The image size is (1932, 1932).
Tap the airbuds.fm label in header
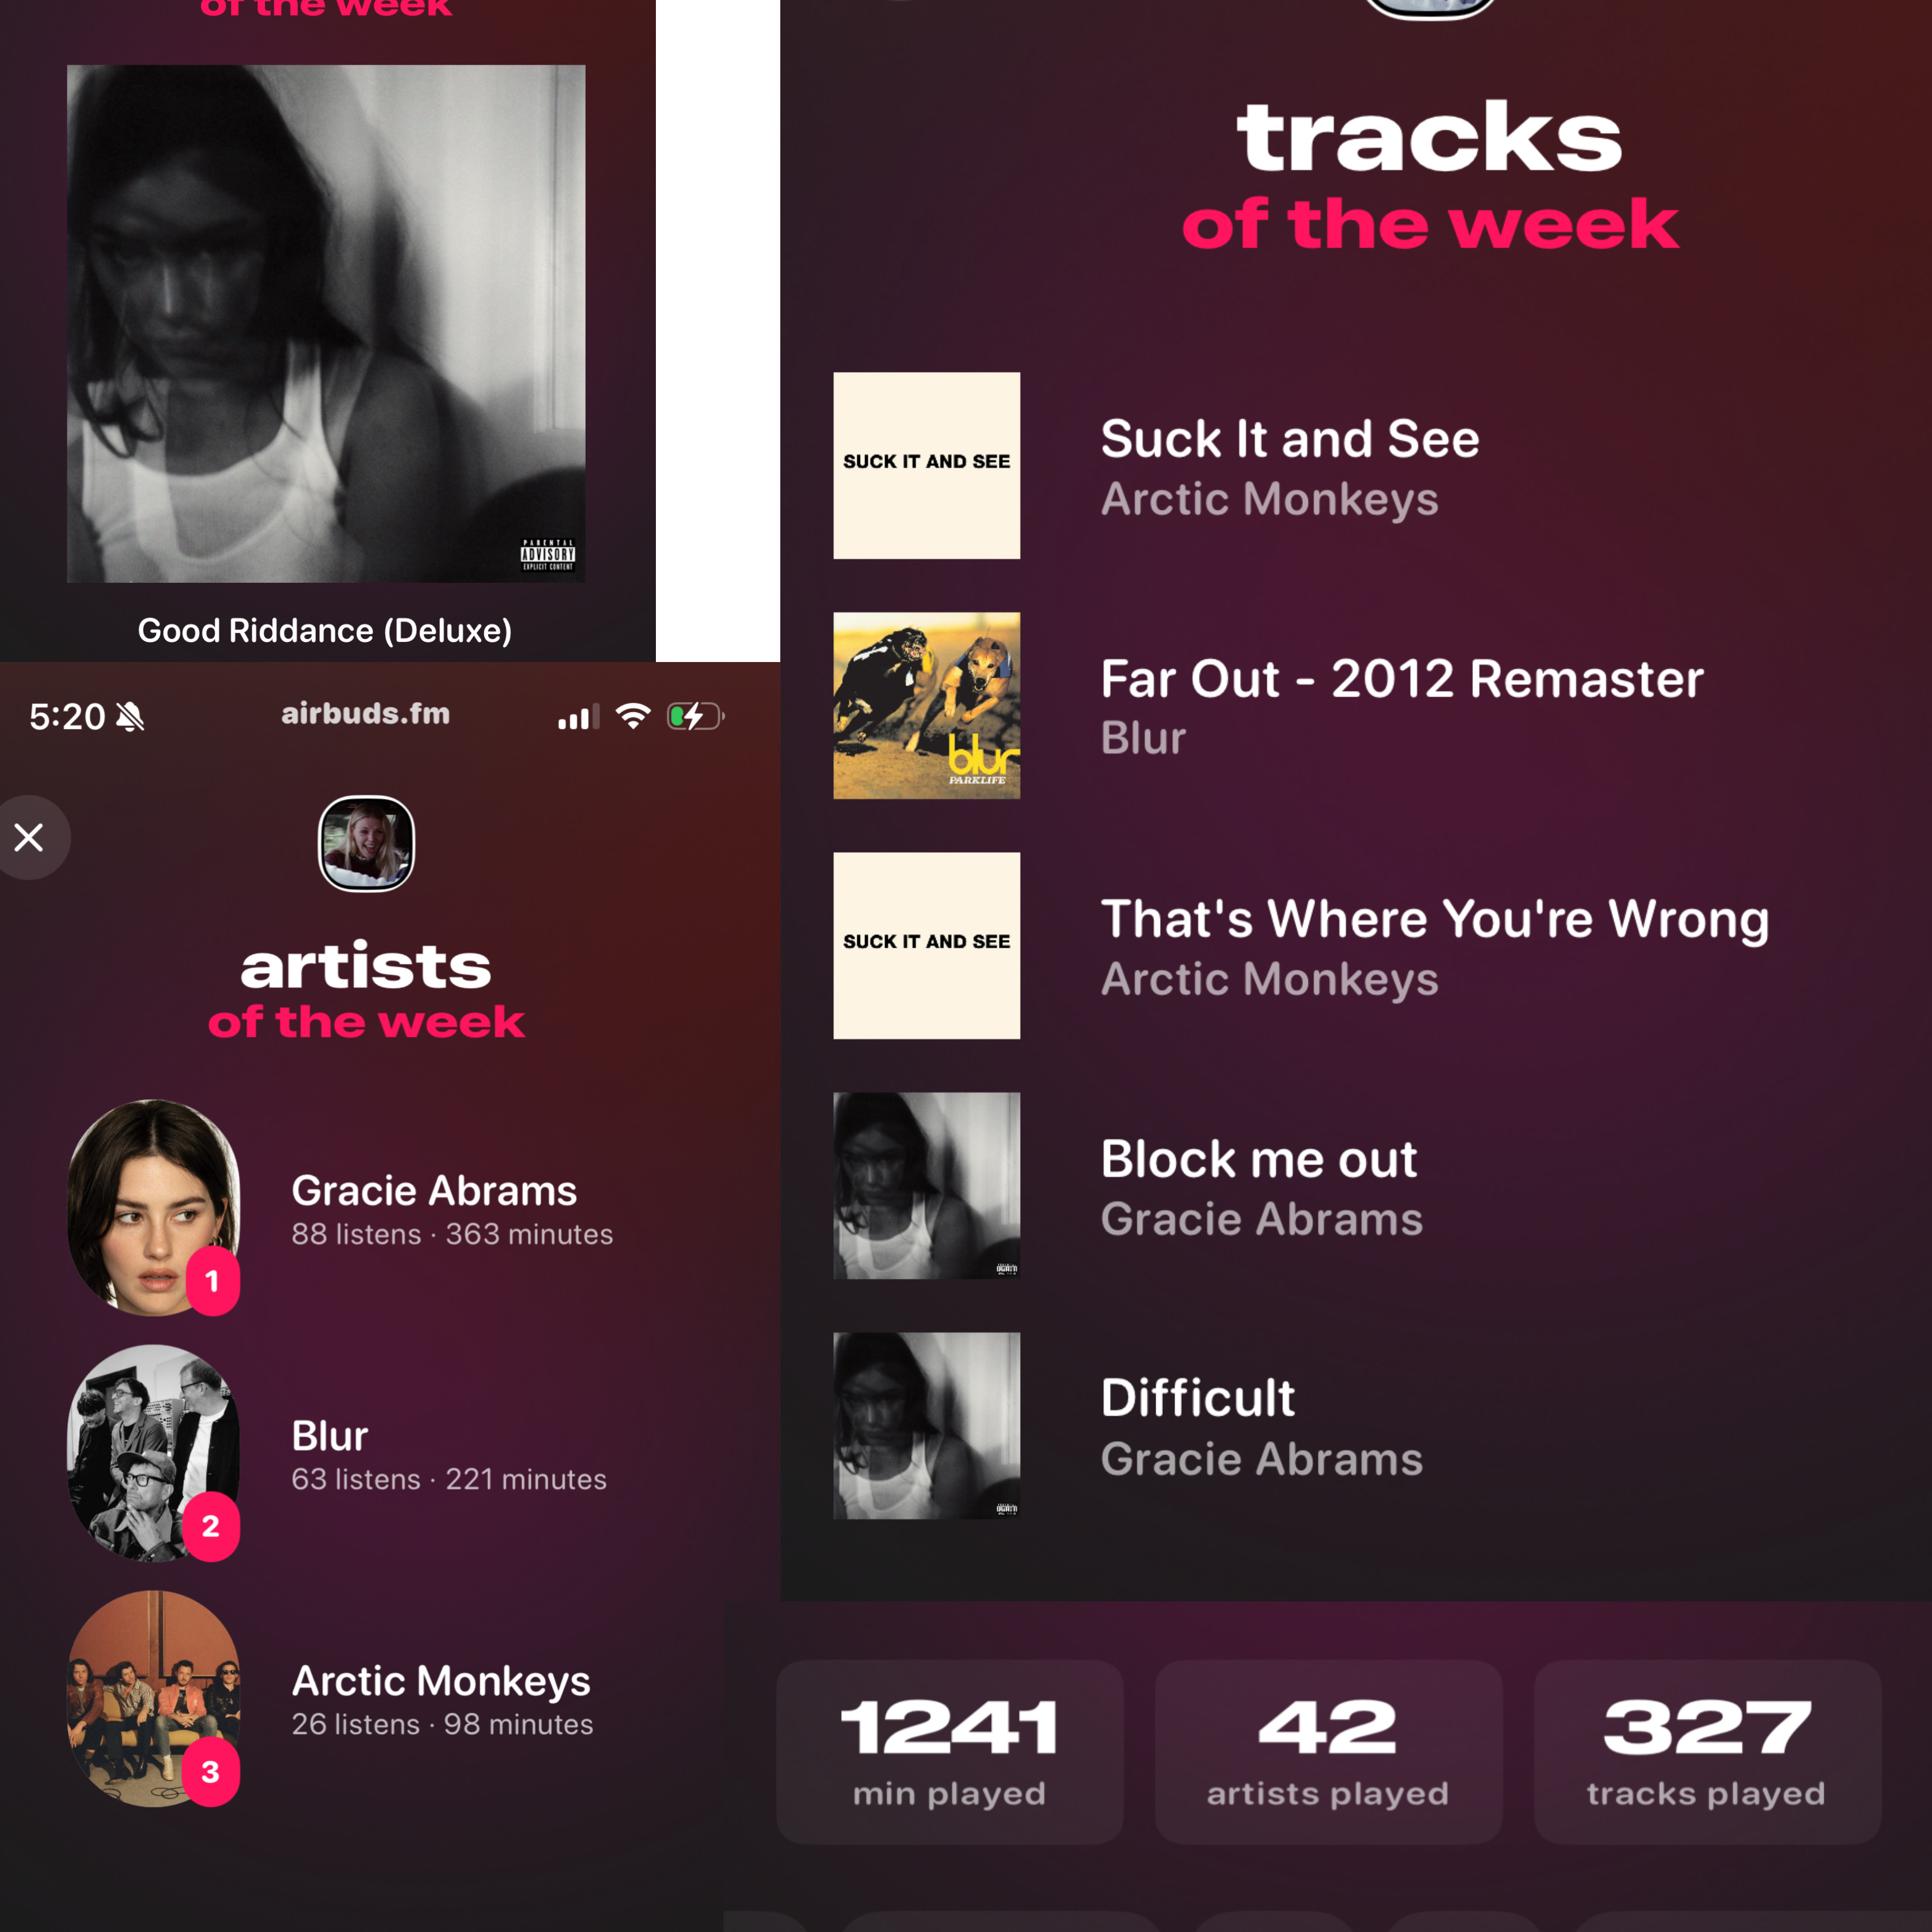point(366,714)
